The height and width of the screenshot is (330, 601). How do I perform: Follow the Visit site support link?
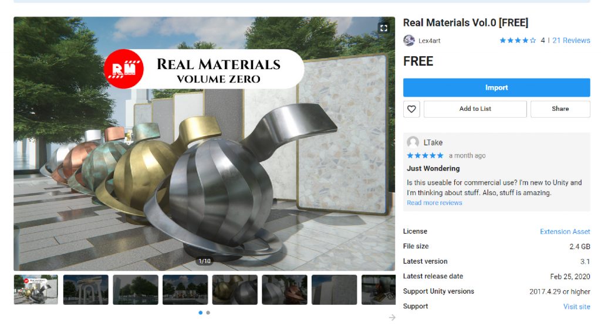click(x=576, y=307)
